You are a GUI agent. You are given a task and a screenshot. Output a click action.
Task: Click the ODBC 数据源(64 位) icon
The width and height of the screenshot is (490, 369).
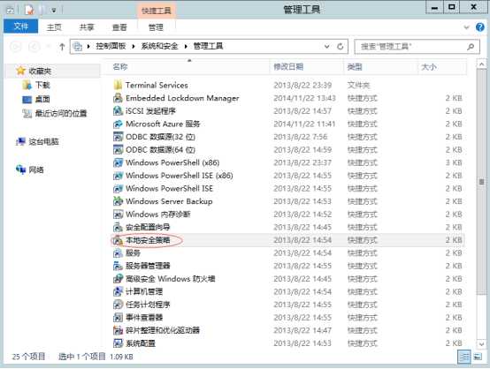(x=118, y=150)
